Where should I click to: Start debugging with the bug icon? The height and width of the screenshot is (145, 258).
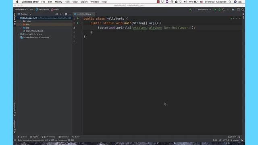(x=219, y=10)
